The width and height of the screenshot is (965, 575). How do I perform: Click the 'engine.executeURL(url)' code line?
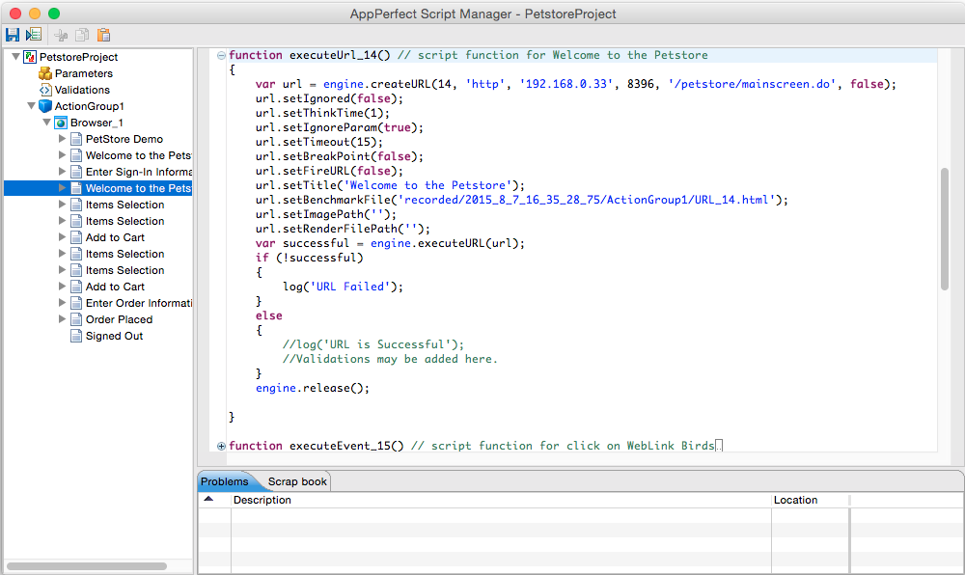[390, 243]
